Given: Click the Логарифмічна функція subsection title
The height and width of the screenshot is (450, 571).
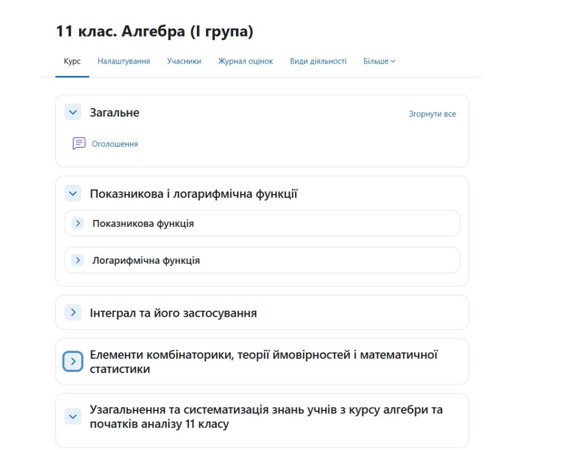Looking at the screenshot, I should click(x=146, y=260).
